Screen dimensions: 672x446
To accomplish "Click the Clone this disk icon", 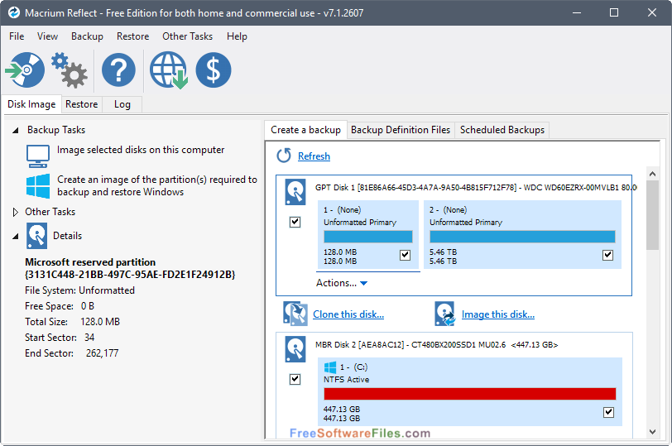I will (295, 314).
